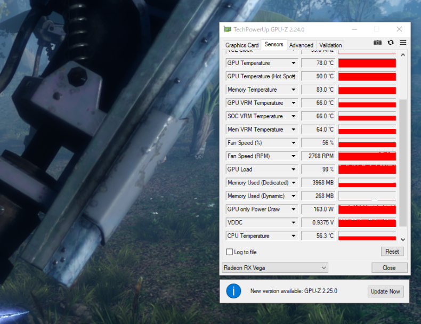Image resolution: width=421 pixels, height=324 pixels.
Task: Open the GPU Temperature sensor dropdown
Action: click(x=294, y=63)
